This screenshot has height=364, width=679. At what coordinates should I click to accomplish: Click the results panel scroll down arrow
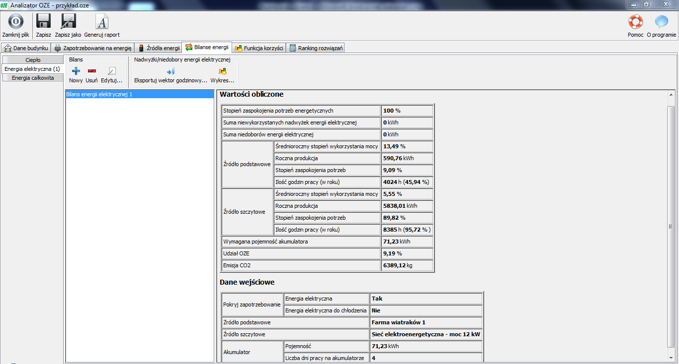coord(671,358)
